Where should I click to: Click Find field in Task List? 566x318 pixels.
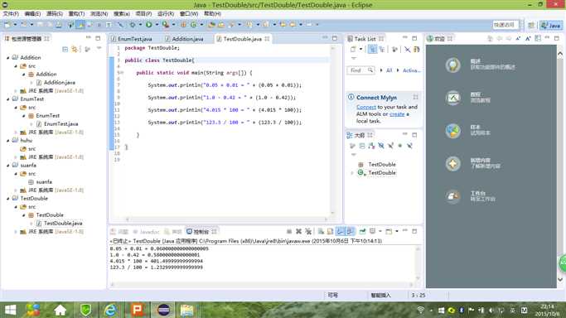click(360, 70)
